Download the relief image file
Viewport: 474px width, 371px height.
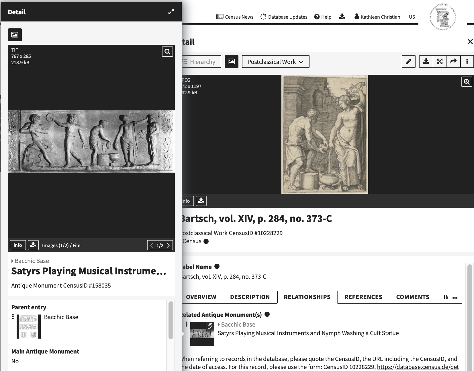(33, 245)
